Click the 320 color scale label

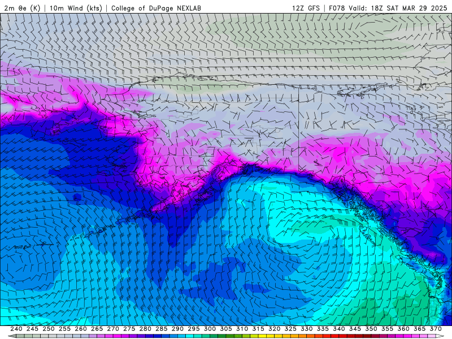click(275, 329)
